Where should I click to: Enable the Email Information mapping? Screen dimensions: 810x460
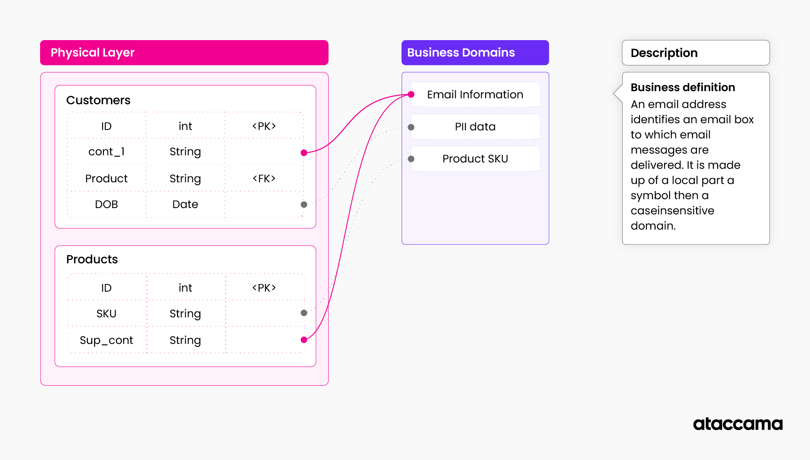(475, 95)
